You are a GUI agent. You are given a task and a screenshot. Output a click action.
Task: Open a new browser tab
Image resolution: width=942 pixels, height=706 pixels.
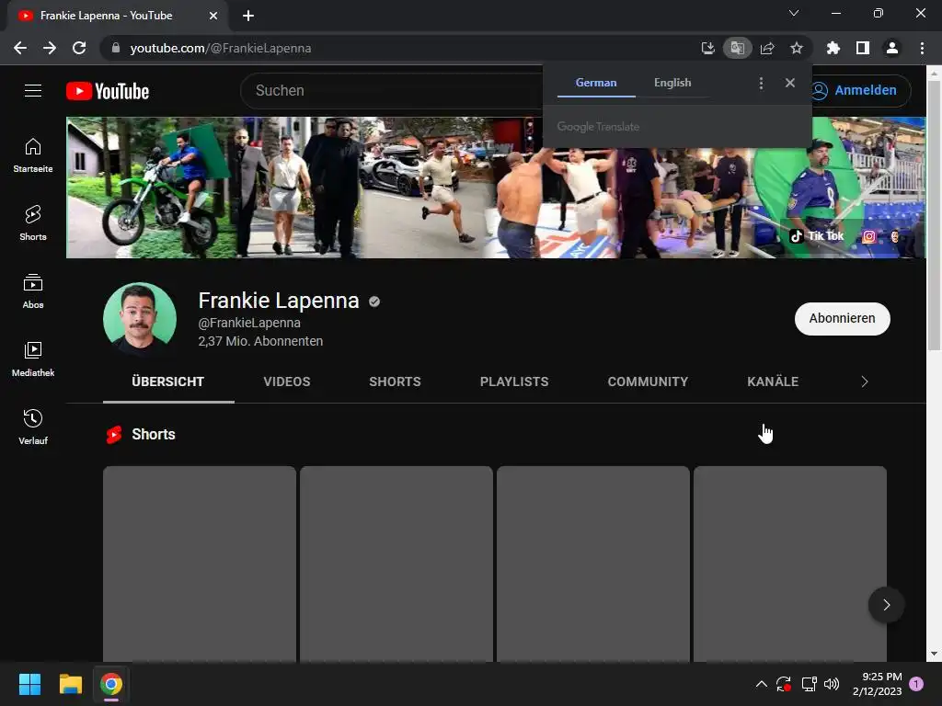coord(248,16)
